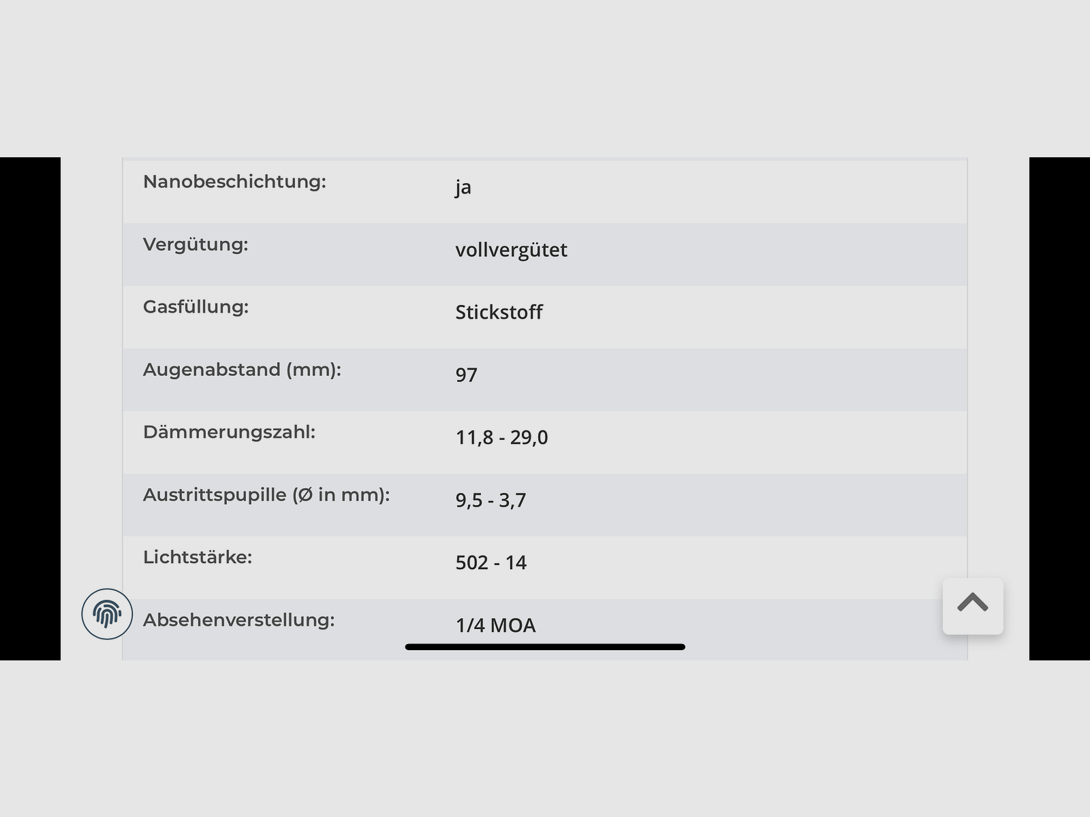This screenshot has height=817, width=1090.
Task: Select the '502 - 14' Lichtstärke value
Action: pos(490,563)
